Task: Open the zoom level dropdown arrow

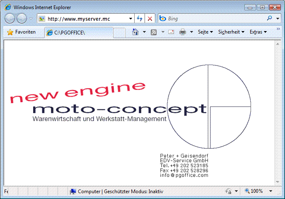Action: coord(271,191)
